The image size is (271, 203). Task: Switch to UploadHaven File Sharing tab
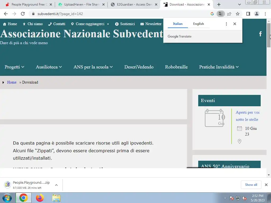(81, 4)
